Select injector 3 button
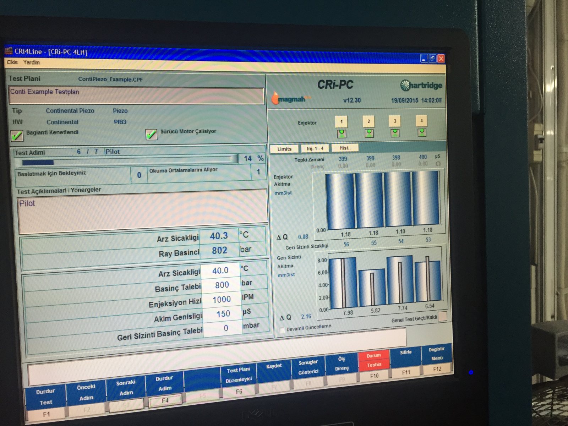 (395, 121)
